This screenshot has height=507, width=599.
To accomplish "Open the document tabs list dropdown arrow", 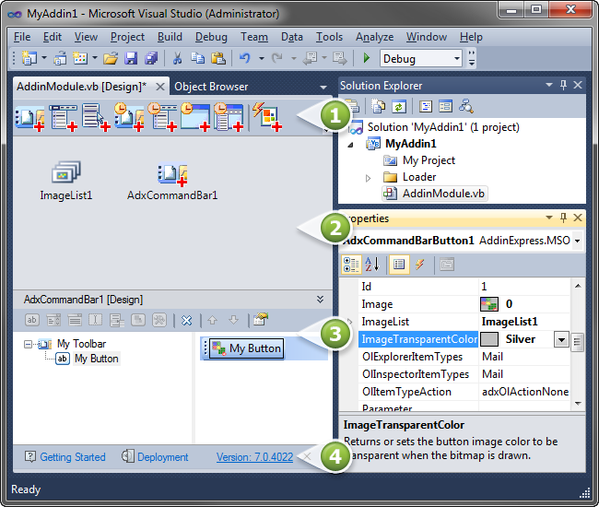I will click(x=323, y=87).
